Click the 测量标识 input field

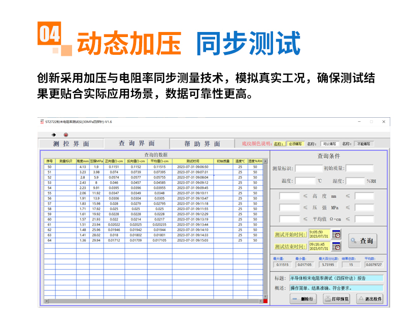click(309, 169)
